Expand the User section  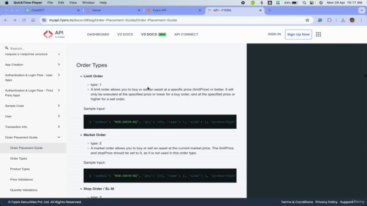[33, 116]
